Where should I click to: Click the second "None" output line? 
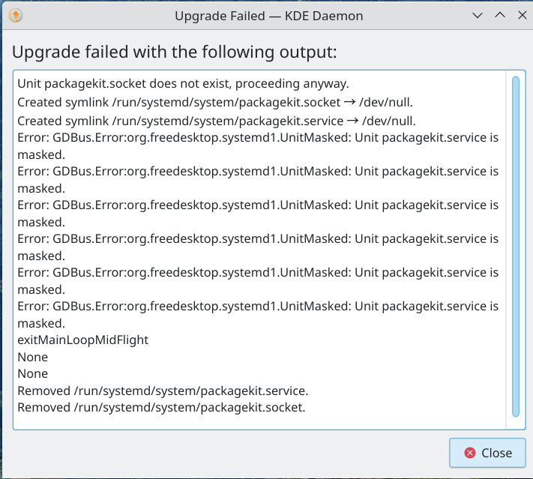(x=32, y=374)
